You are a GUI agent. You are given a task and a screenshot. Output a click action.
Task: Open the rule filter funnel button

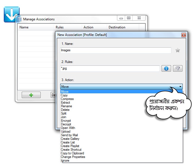178,68
